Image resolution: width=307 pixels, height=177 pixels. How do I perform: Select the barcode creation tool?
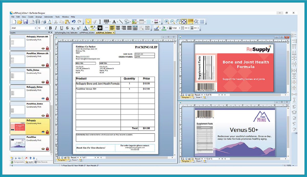click(106, 22)
